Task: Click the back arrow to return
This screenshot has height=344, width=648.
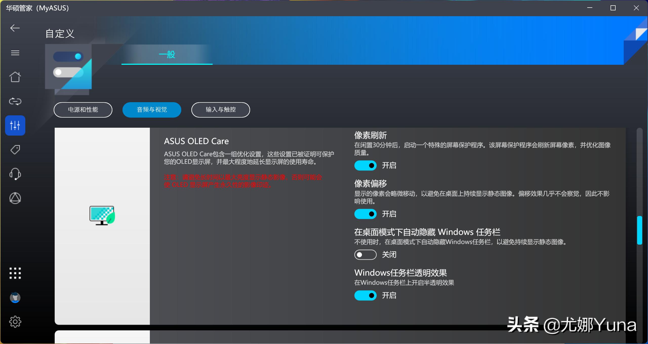Action: coord(15,28)
